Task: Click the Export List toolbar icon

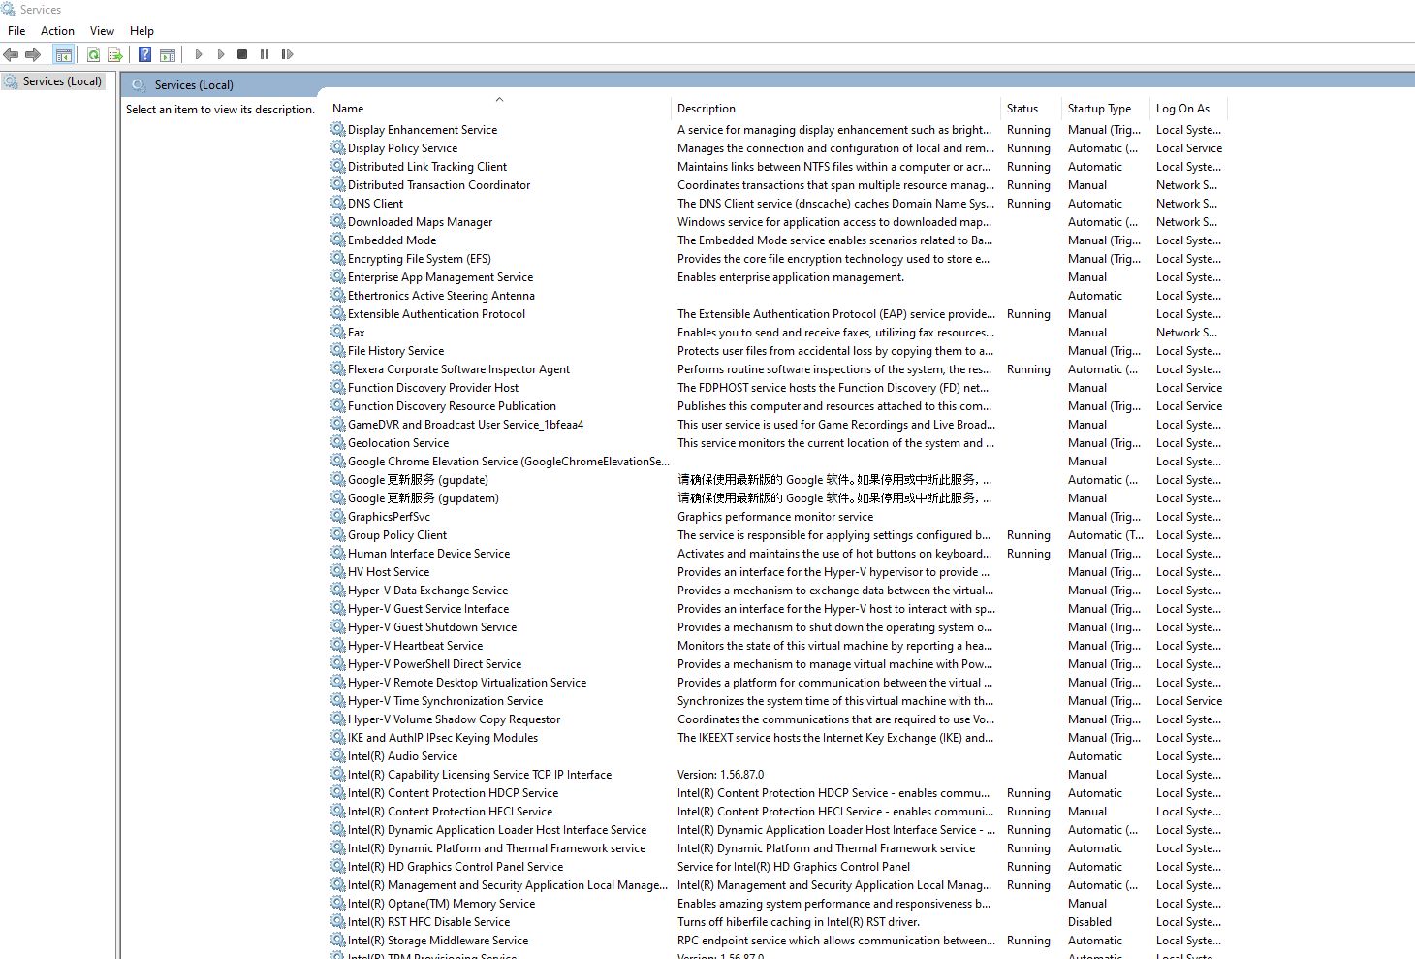Action: click(115, 55)
